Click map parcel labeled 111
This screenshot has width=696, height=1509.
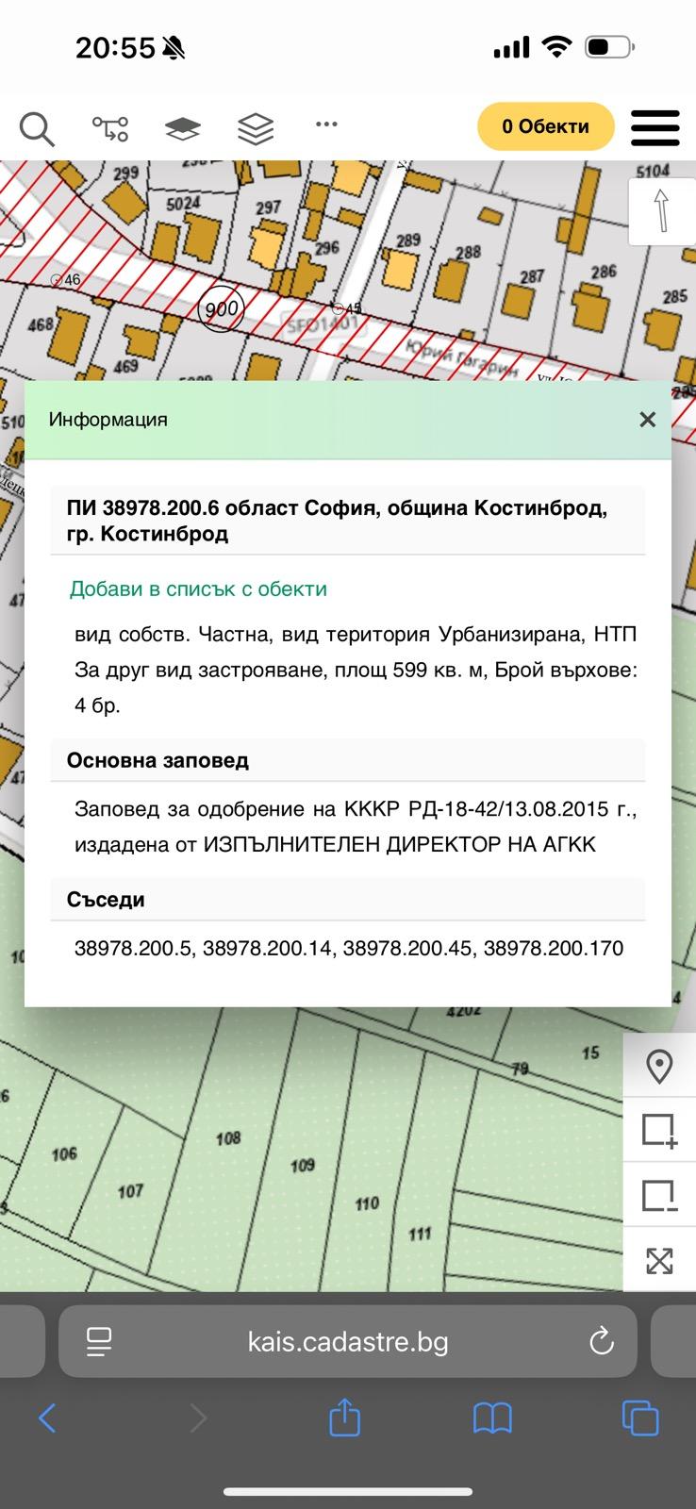(x=420, y=1234)
